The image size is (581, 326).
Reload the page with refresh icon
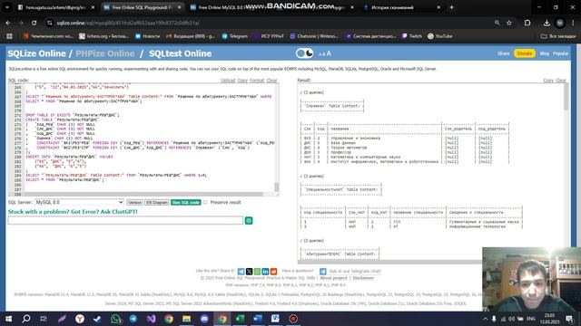pos(34,23)
